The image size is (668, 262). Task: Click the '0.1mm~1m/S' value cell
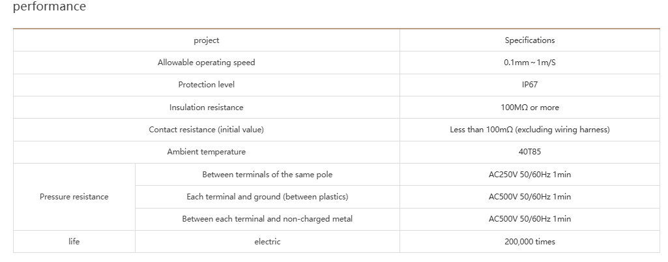pyautogui.click(x=529, y=63)
